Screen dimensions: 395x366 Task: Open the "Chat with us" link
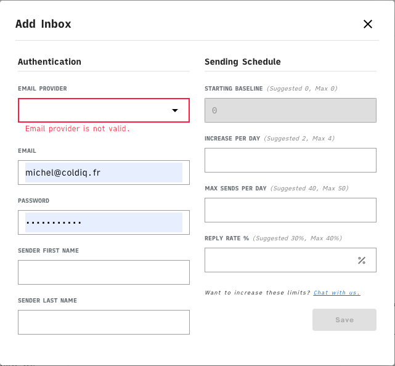pyautogui.click(x=336, y=293)
